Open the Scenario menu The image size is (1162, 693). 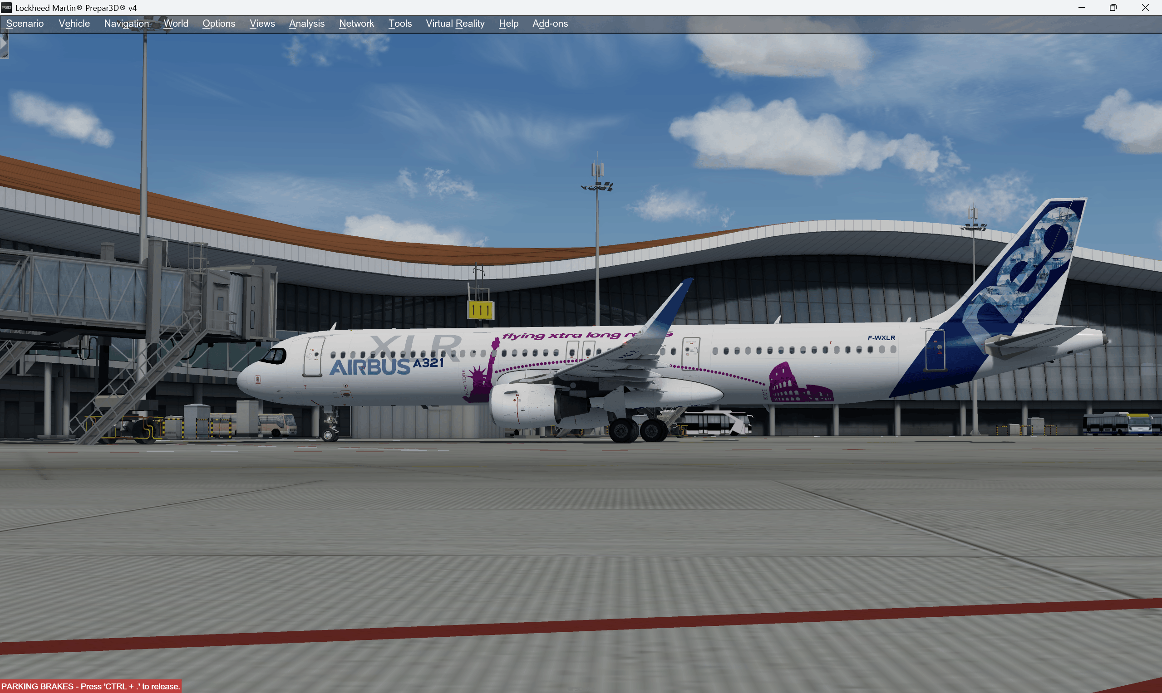25,23
